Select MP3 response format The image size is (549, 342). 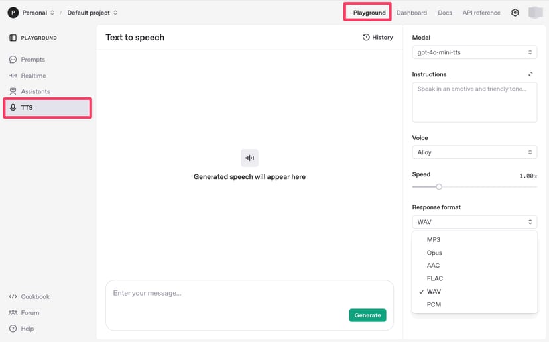(434, 240)
